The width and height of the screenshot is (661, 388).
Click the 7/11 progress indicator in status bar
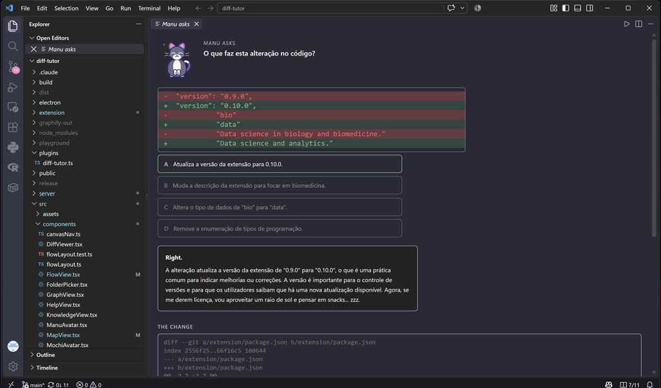click(629, 384)
